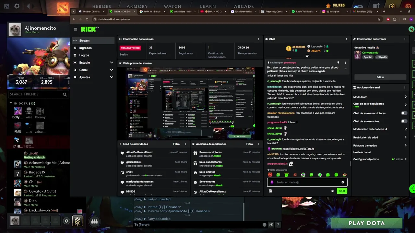Open Restricción de edad settings
Viewport: 415px width, 233px height.
click(x=406, y=137)
